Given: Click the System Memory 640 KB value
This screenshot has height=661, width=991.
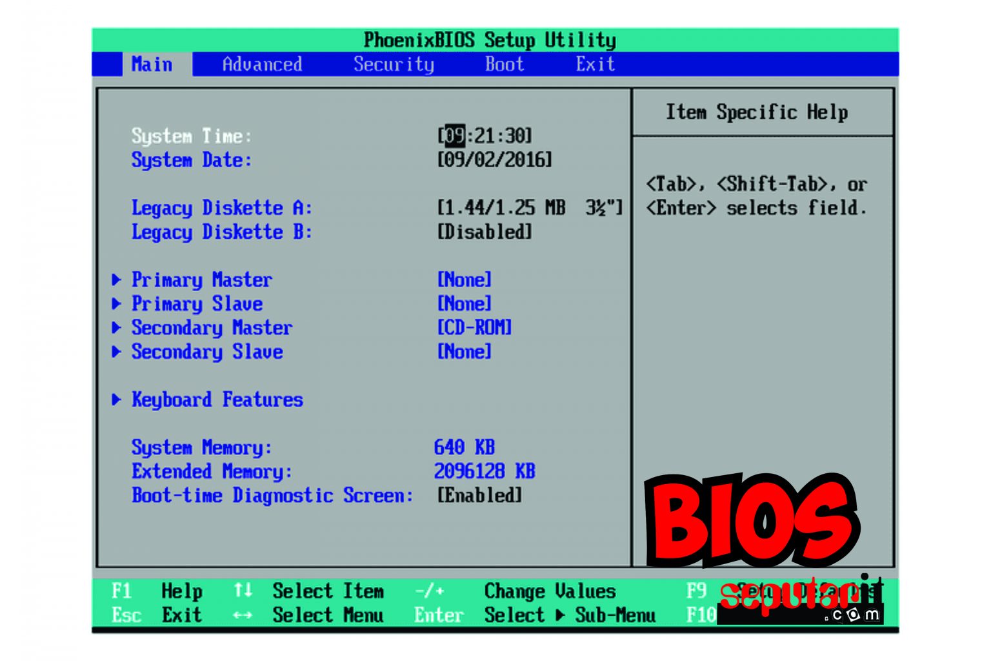Looking at the screenshot, I should coord(465,447).
